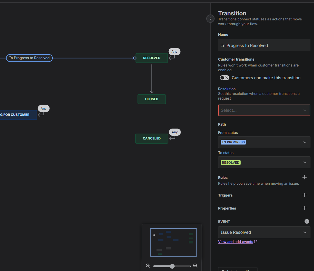Click the workflow minimap preview
This screenshot has height=271, width=314.
(x=173, y=242)
